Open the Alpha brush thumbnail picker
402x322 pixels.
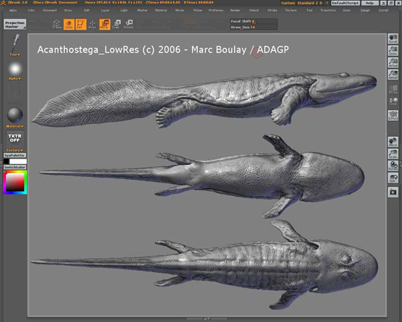(15, 69)
